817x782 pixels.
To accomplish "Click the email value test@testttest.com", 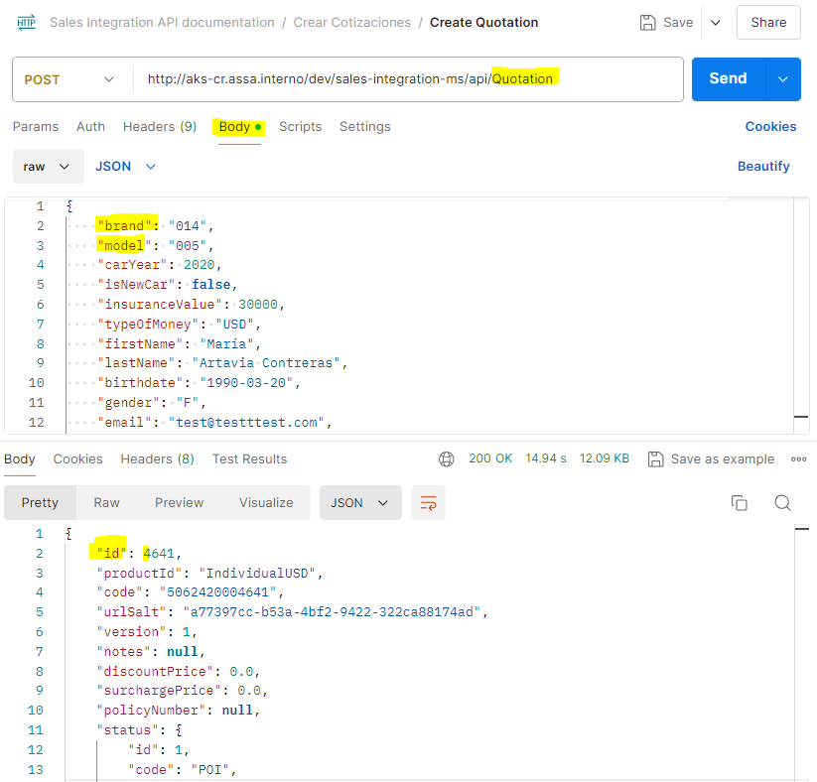I will coord(246,422).
